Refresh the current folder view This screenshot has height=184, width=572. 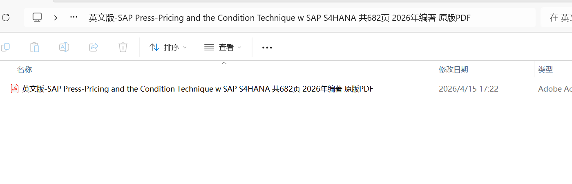(x=6, y=18)
